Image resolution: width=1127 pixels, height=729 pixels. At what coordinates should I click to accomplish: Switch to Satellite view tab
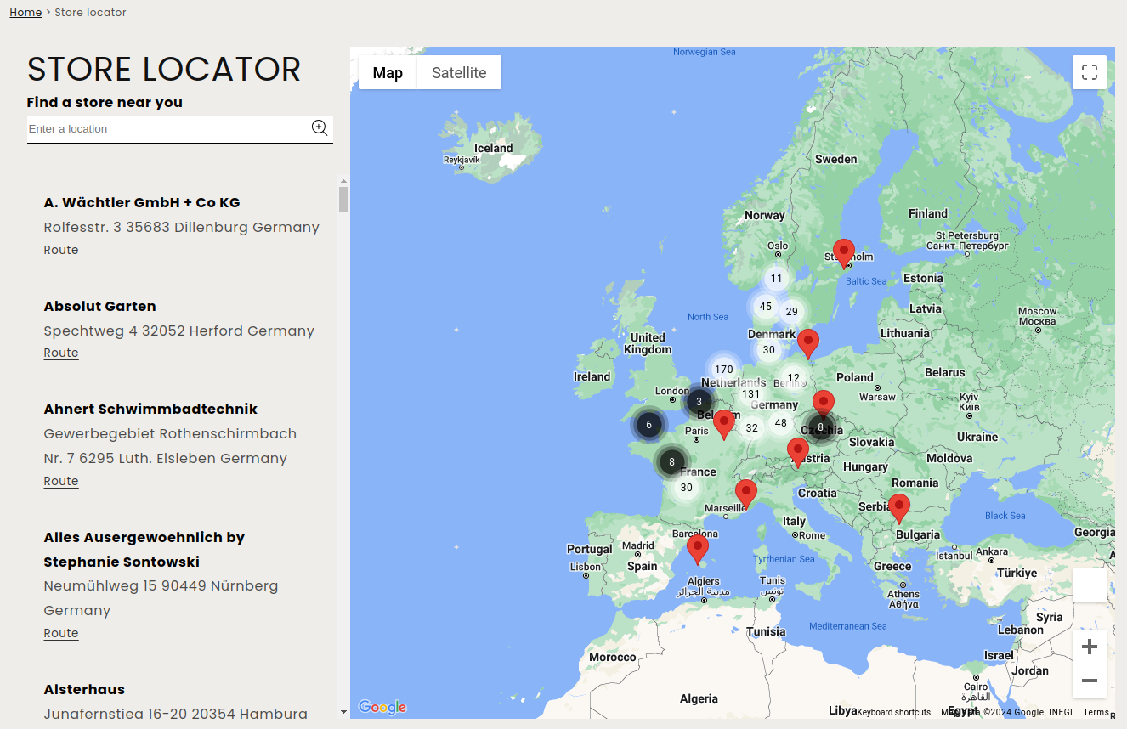(459, 72)
